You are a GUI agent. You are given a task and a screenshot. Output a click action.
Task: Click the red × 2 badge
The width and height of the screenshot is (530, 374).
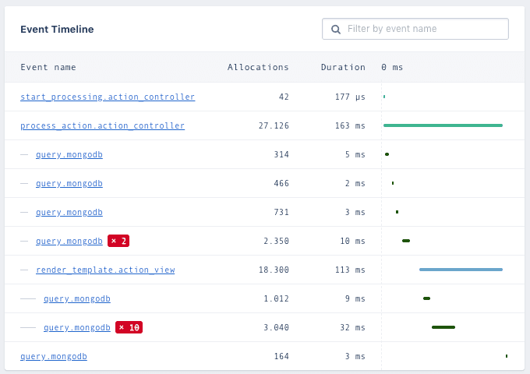(118, 241)
